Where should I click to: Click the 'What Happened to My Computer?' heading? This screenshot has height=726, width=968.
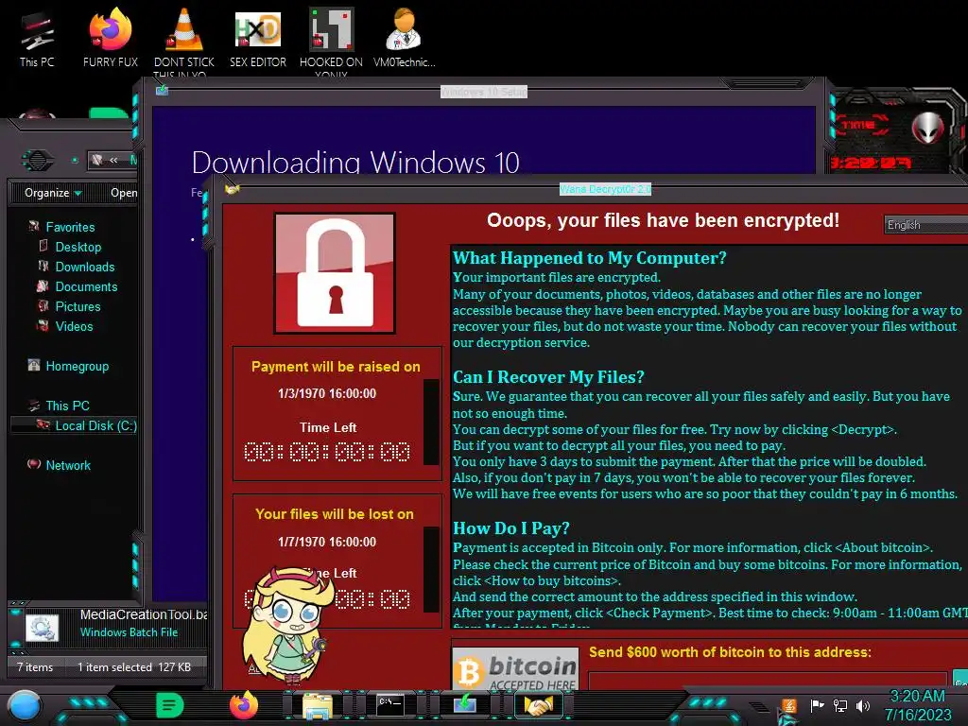click(x=590, y=258)
